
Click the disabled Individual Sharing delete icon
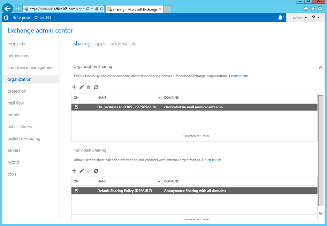click(89, 171)
